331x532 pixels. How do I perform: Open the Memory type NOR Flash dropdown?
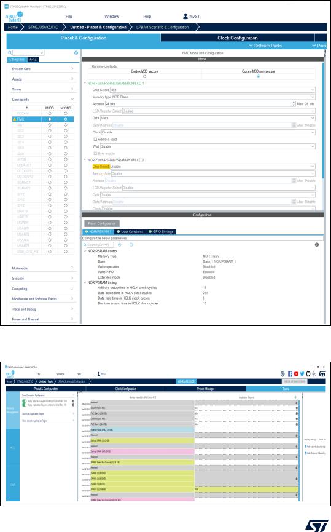[214, 97]
